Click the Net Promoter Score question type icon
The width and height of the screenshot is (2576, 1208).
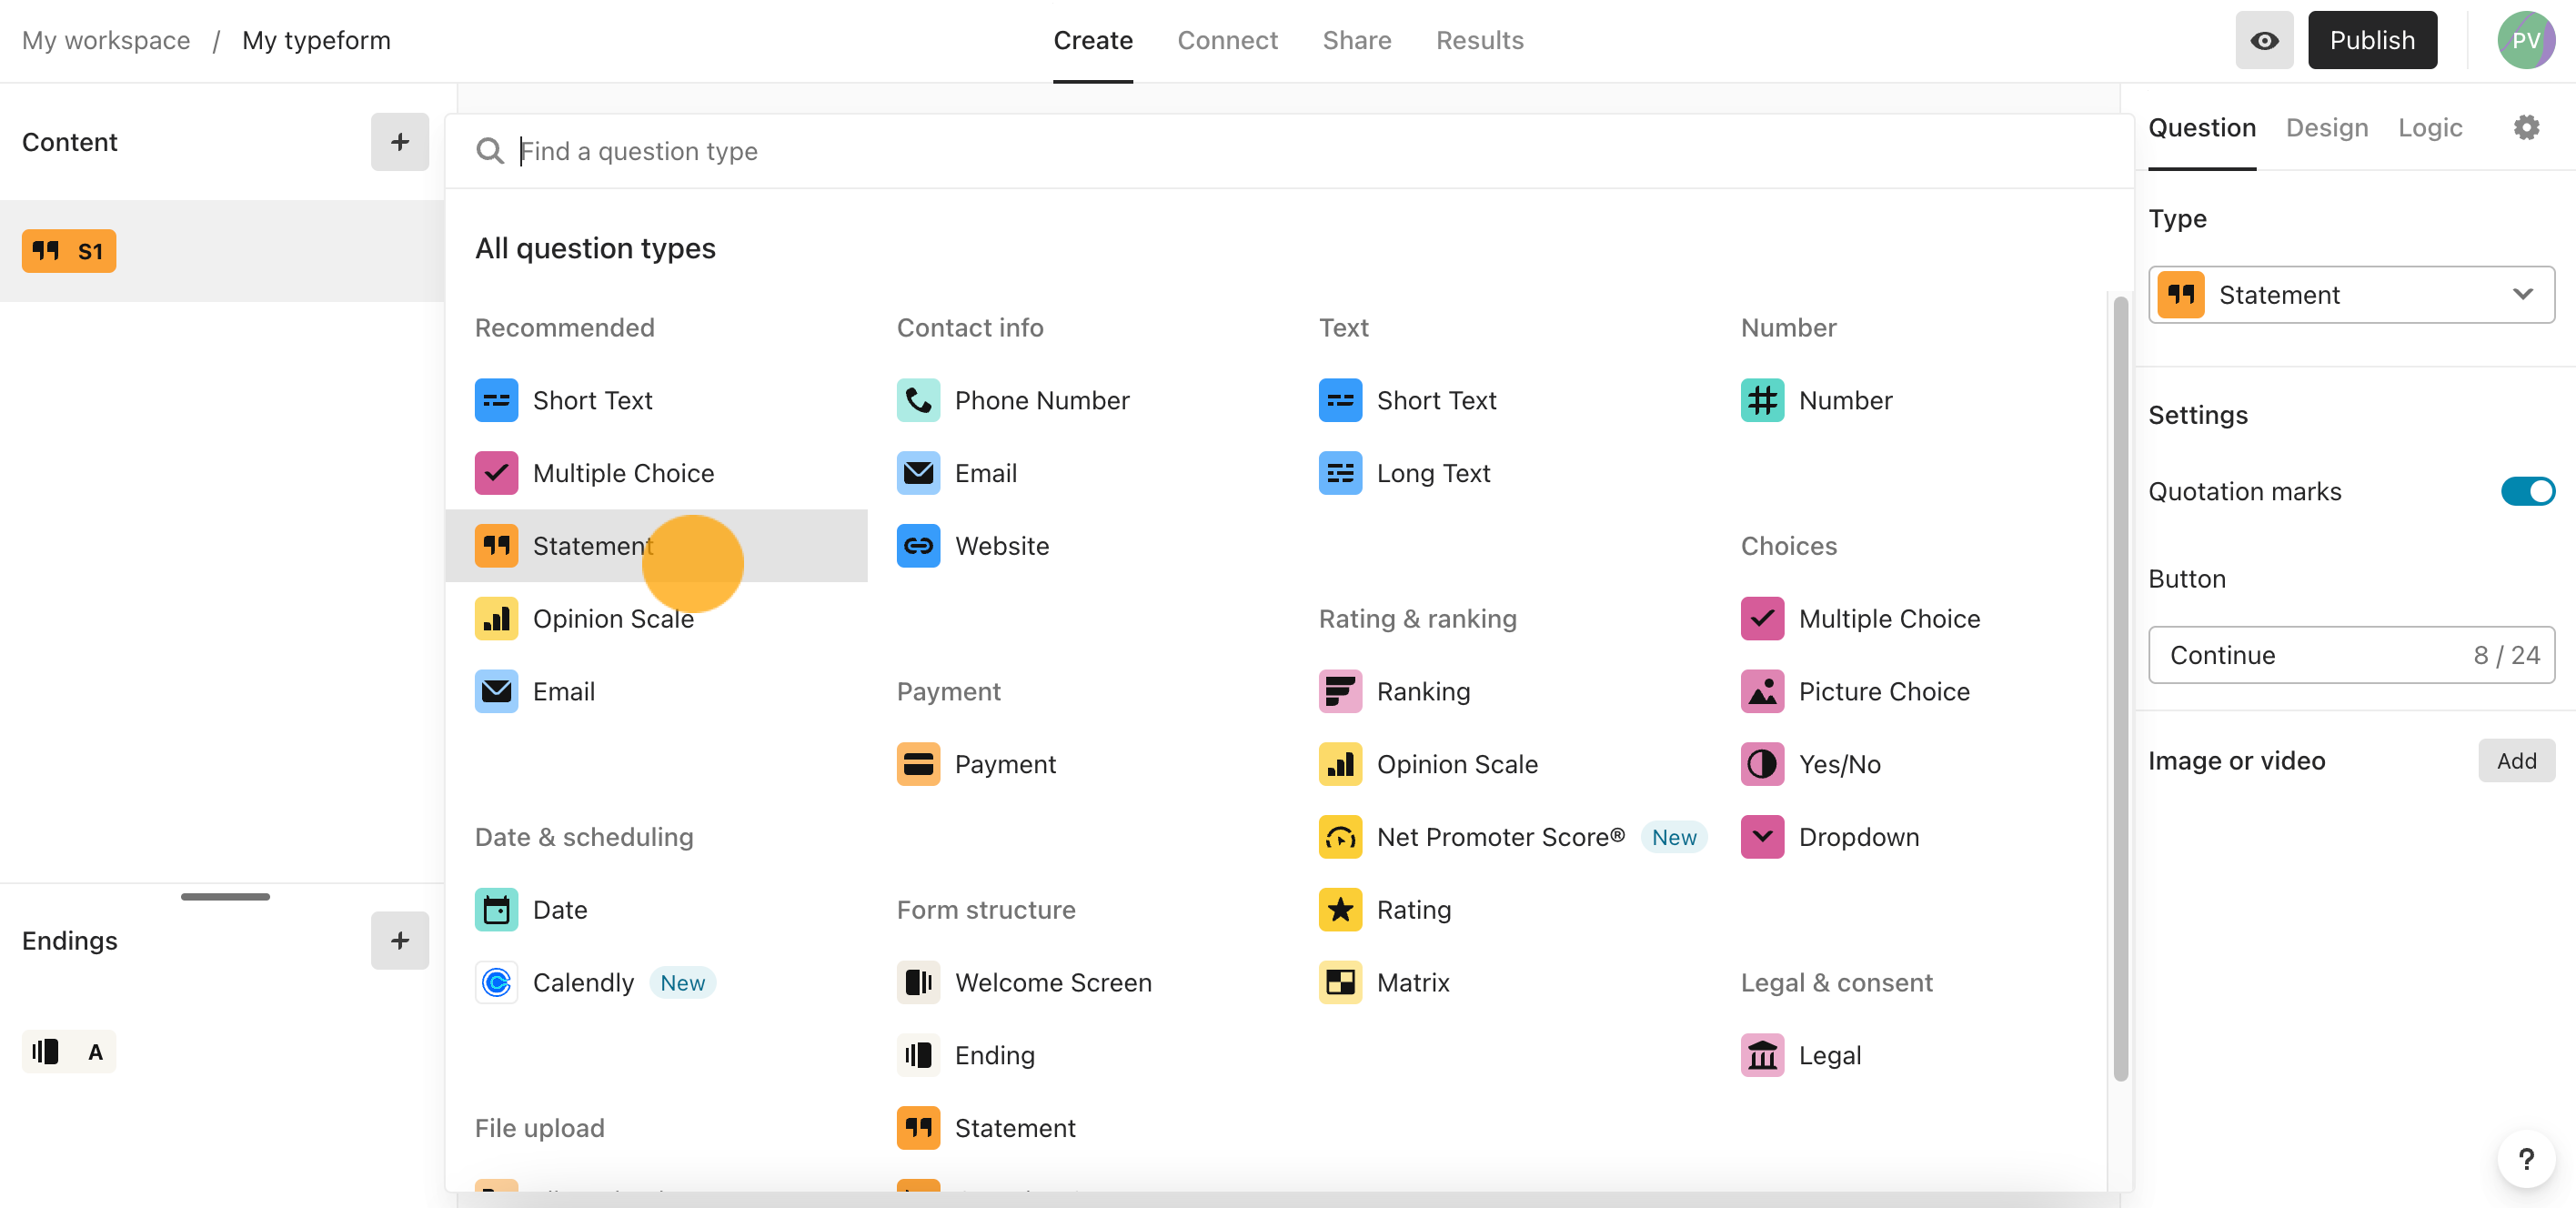1341,835
